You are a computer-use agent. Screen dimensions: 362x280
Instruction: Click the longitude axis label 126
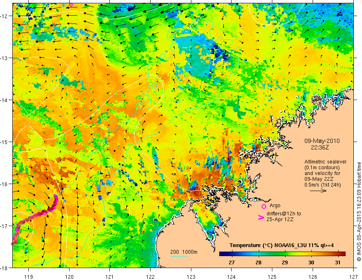[x=313, y=277]
